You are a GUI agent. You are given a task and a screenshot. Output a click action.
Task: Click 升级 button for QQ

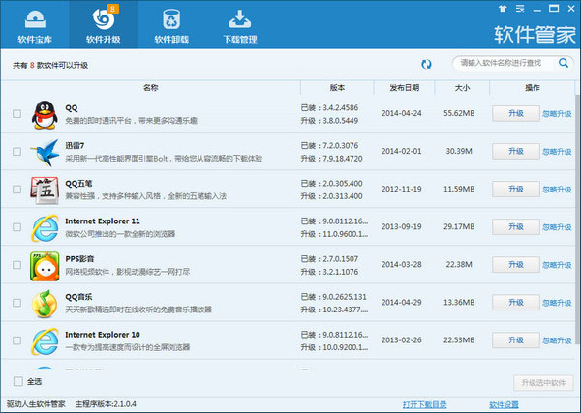coord(516,113)
